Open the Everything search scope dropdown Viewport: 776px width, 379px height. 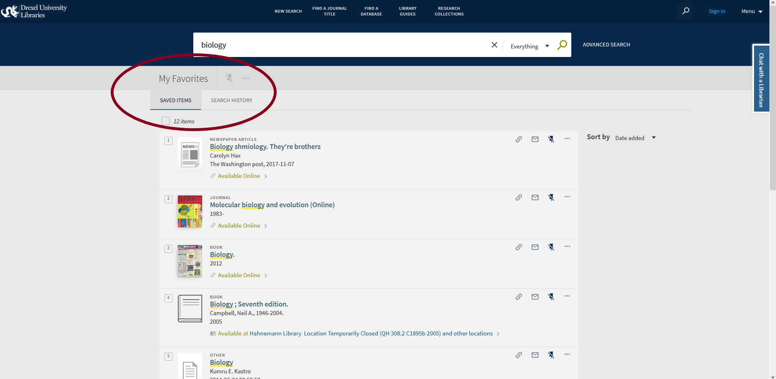(x=529, y=46)
